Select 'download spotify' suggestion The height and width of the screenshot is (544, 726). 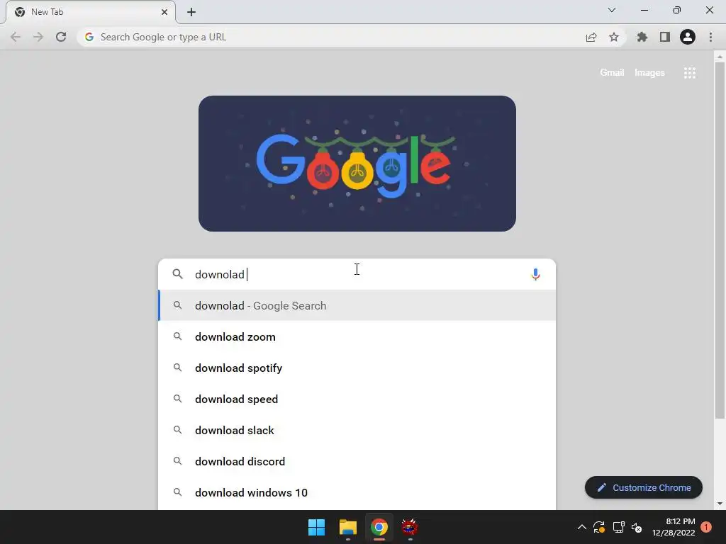click(357, 368)
